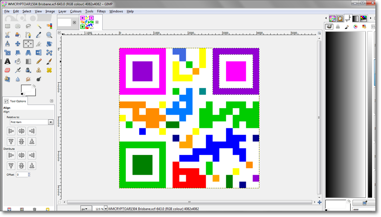The height and width of the screenshot is (217, 381).
Task: Open the Select menu
Action: 27,11
